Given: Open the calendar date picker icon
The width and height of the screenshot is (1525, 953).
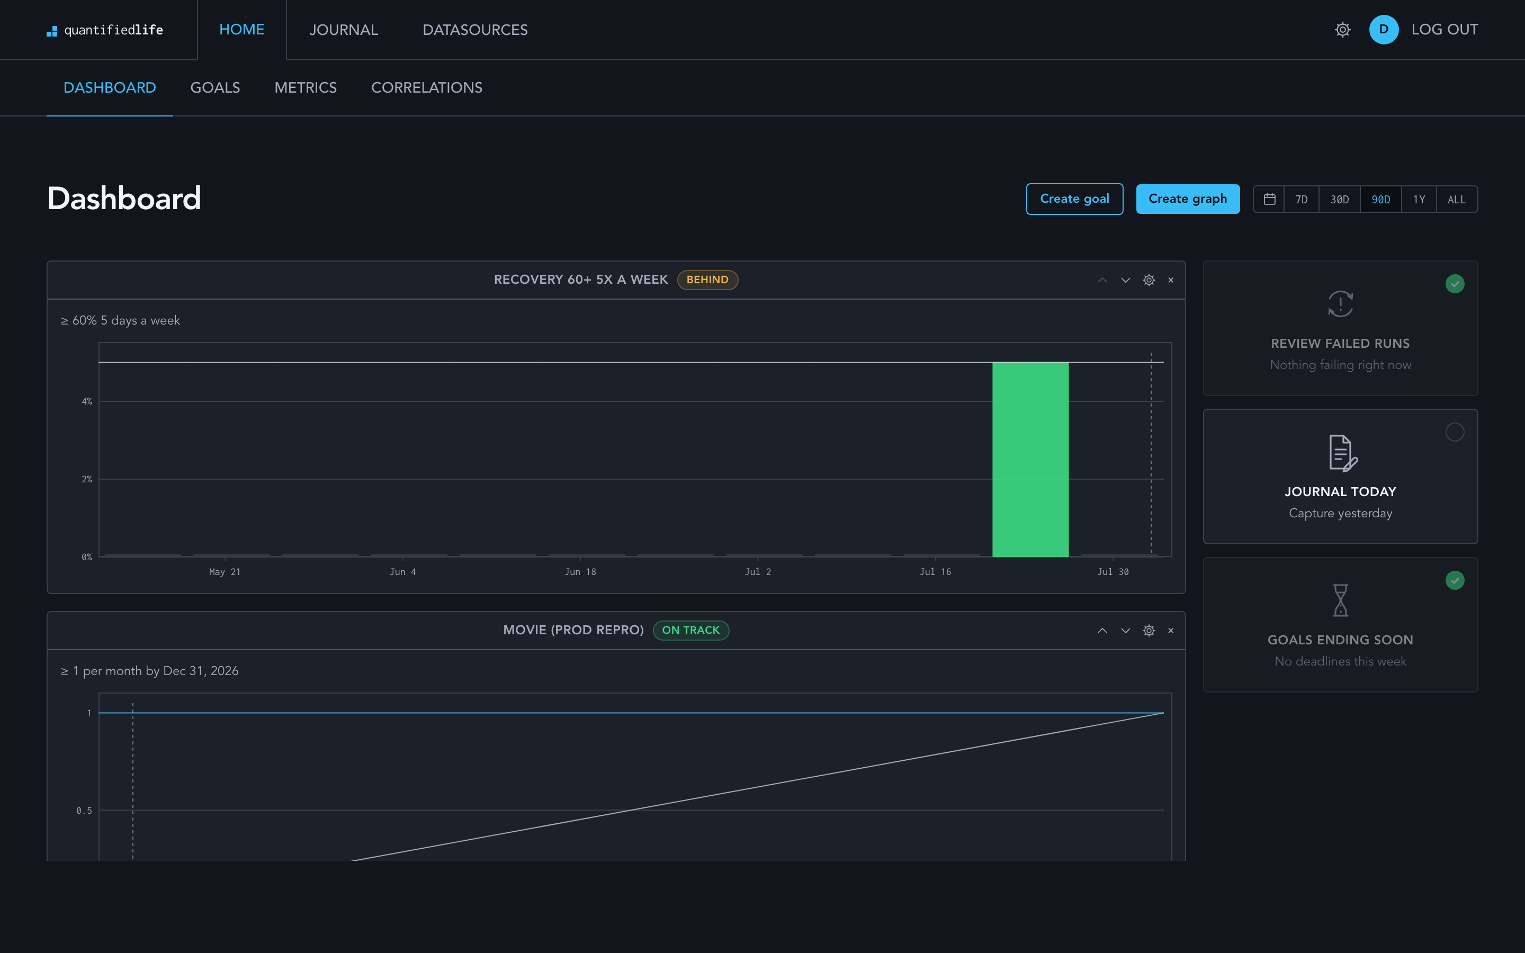Looking at the screenshot, I should tap(1270, 199).
